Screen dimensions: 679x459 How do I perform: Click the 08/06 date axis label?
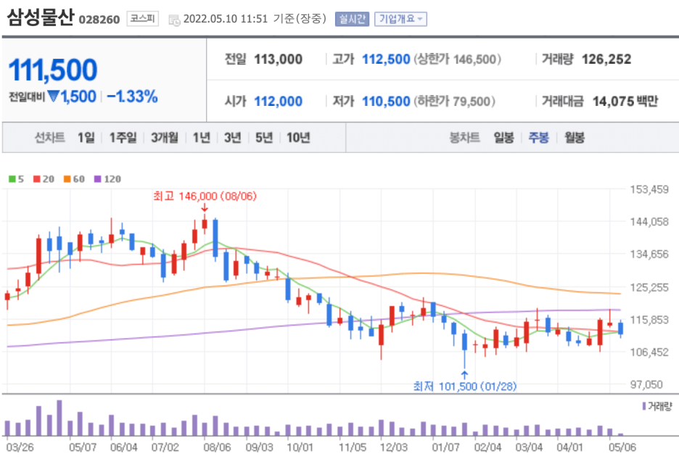217,447
